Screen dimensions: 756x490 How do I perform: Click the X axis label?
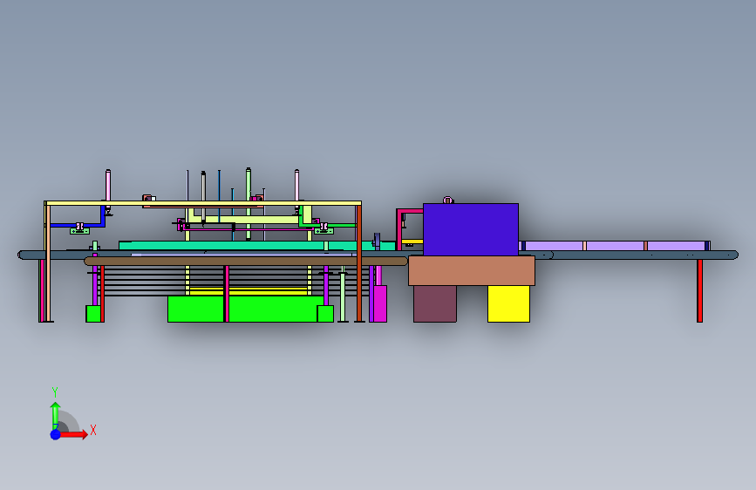(x=93, y=430)
